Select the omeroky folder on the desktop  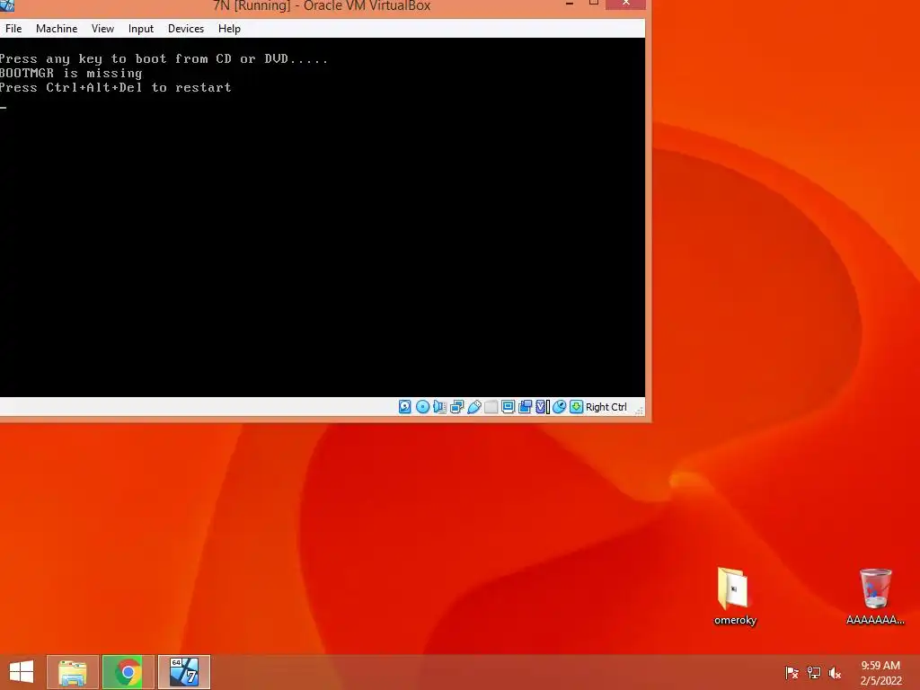pyautogui.click(x=735, y=596)
